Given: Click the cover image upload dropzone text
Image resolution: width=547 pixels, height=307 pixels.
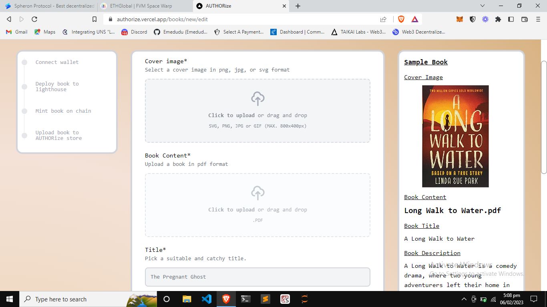Looking at the screenshot, I should pyautogui.click(x=257, y=115).
